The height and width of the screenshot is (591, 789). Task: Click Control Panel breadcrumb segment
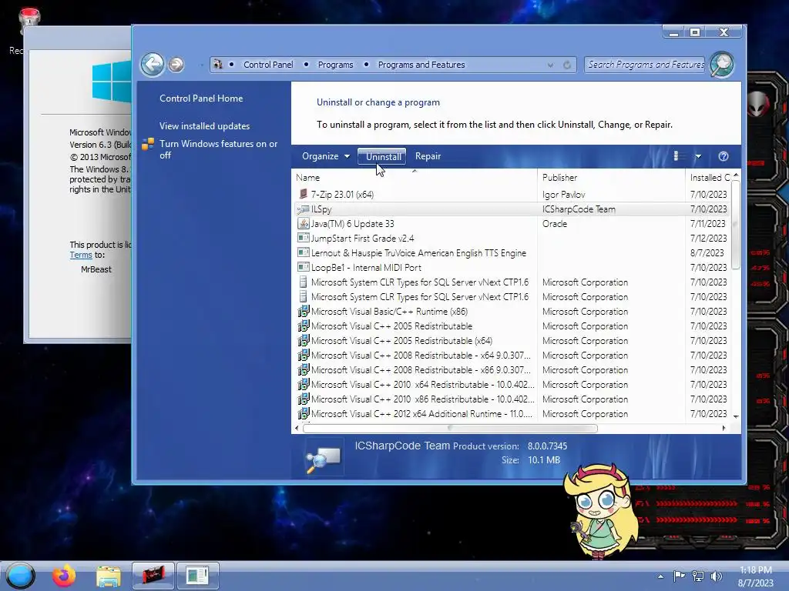[268, 65]
